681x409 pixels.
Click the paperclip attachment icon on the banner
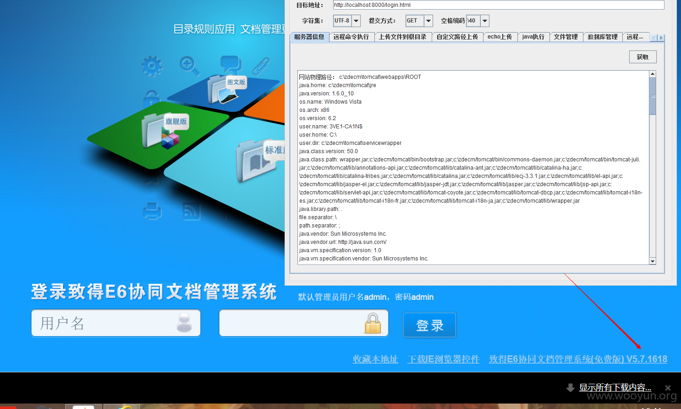261,66
